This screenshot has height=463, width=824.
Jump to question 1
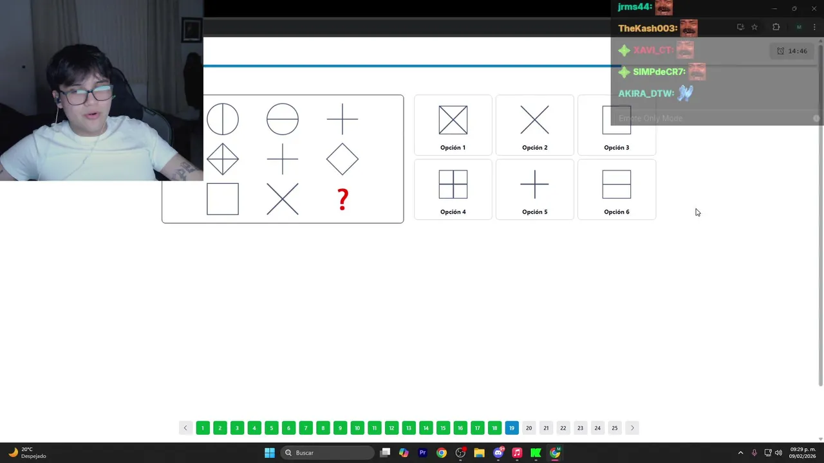tap(203, 428)
